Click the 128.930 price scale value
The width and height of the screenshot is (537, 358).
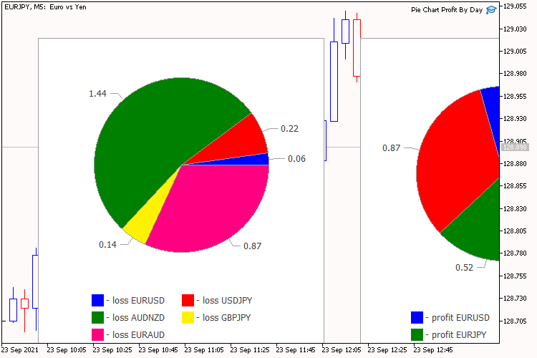point(515,118)
